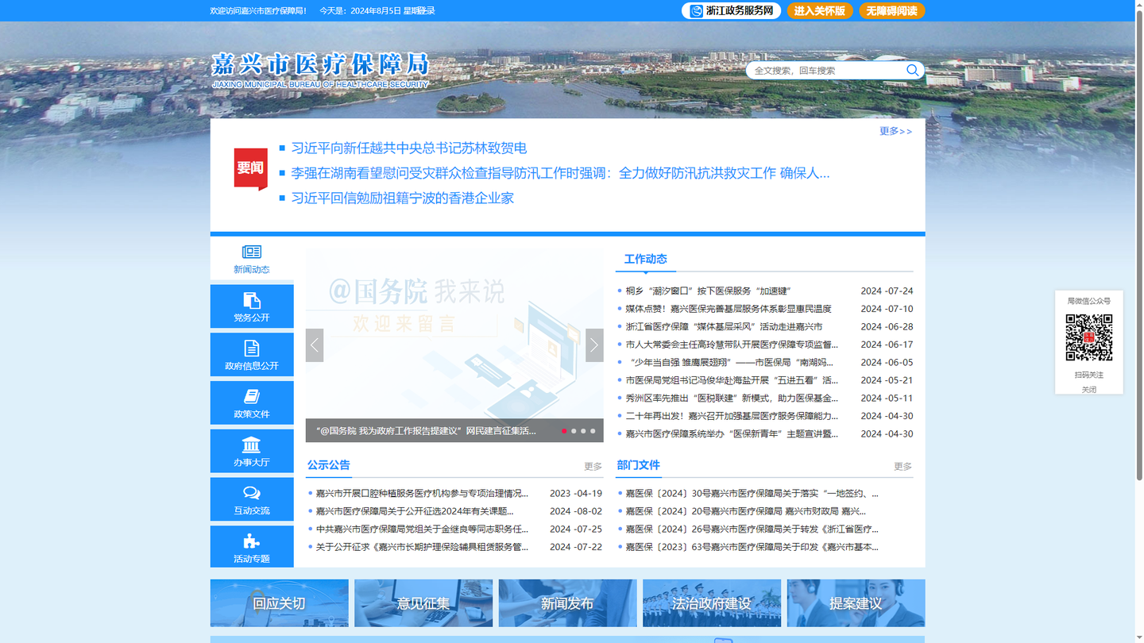Open news 二十年再出发！嘉兴召开加强基层
Viewport: 1144px width, 643px height.
tap(732, 416)
